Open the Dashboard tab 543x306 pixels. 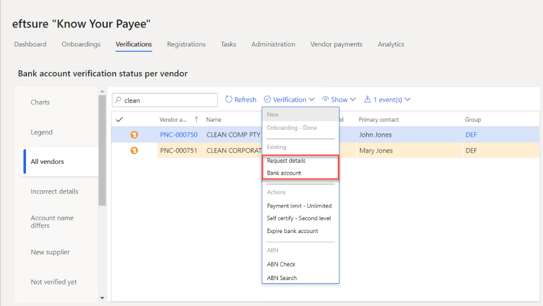tap(30, 44)
